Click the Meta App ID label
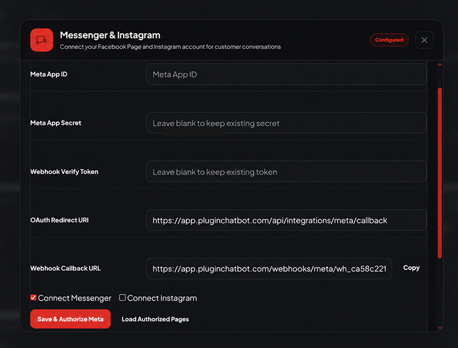Image resolution: width=458 pixels, height=348 pixels. click(x=49, y=75)
